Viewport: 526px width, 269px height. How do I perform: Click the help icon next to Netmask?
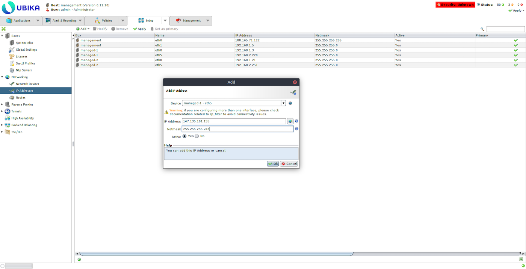[296, 129]
